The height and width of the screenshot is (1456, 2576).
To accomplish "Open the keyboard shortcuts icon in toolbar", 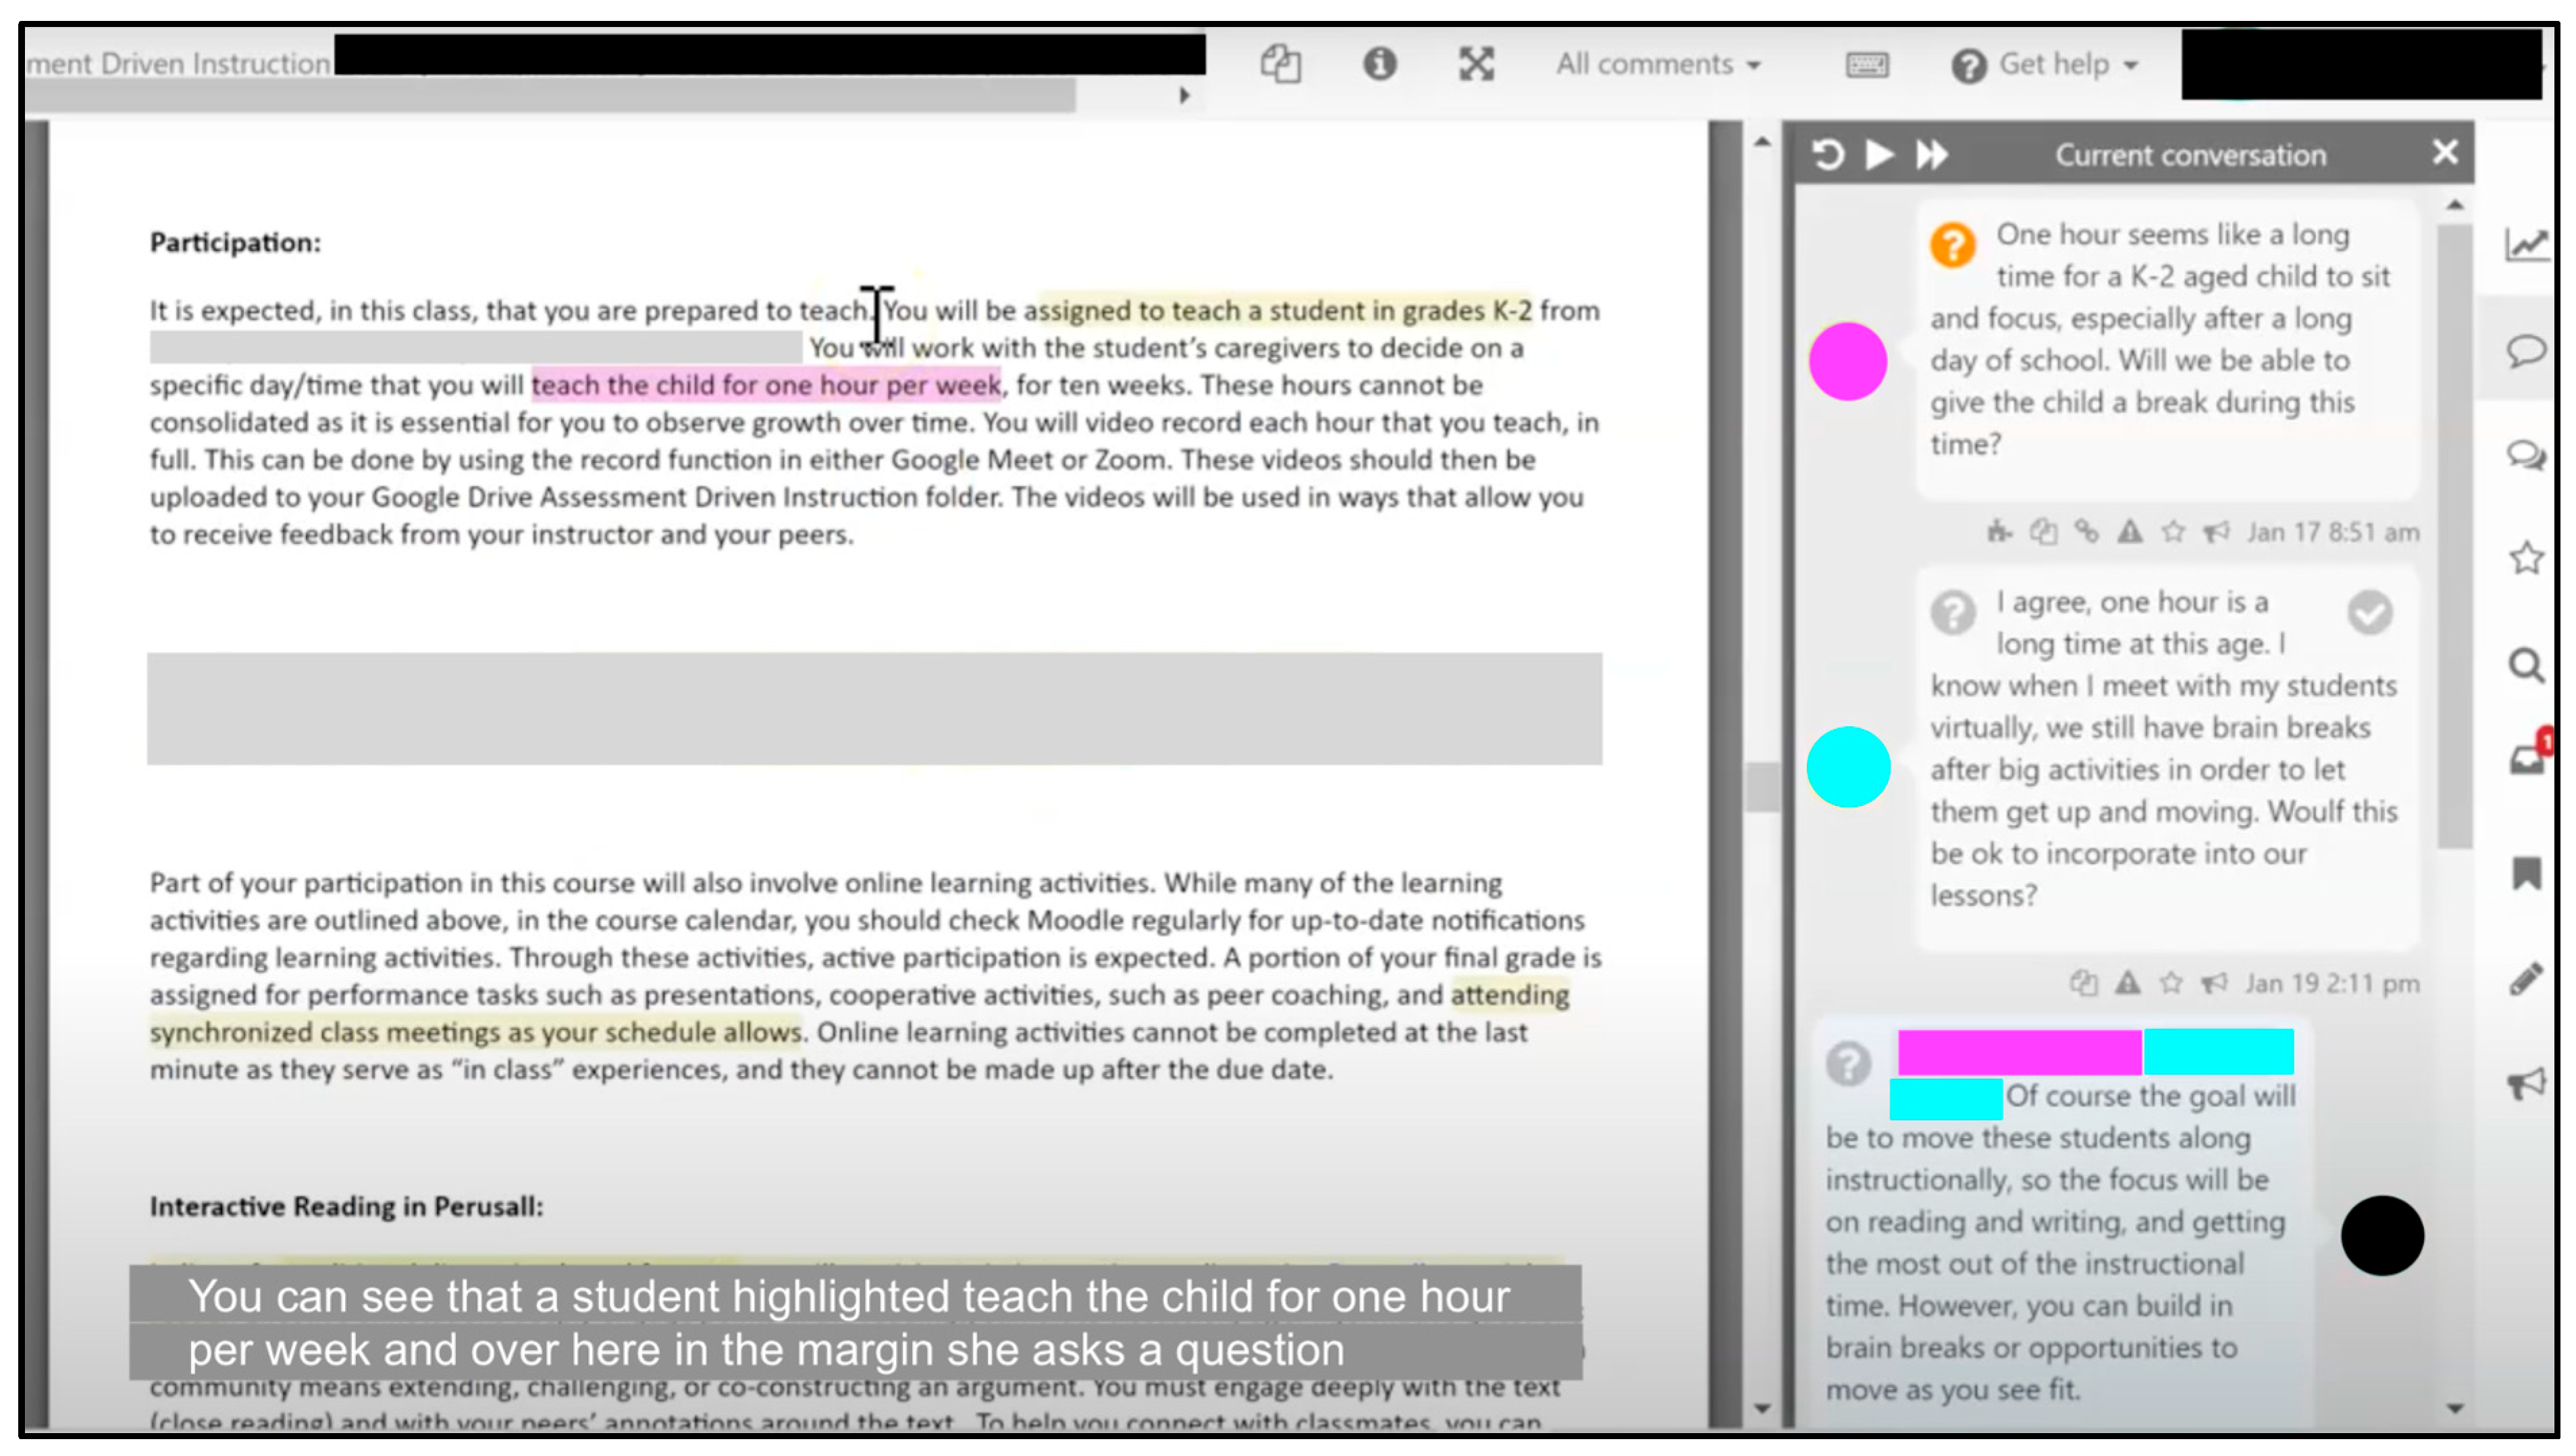I will pyautogui.click(x=1866, y=65).
